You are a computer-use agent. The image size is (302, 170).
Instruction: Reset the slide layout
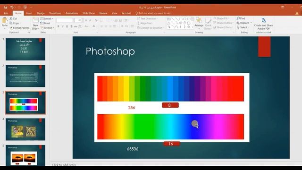pos(45,23)
